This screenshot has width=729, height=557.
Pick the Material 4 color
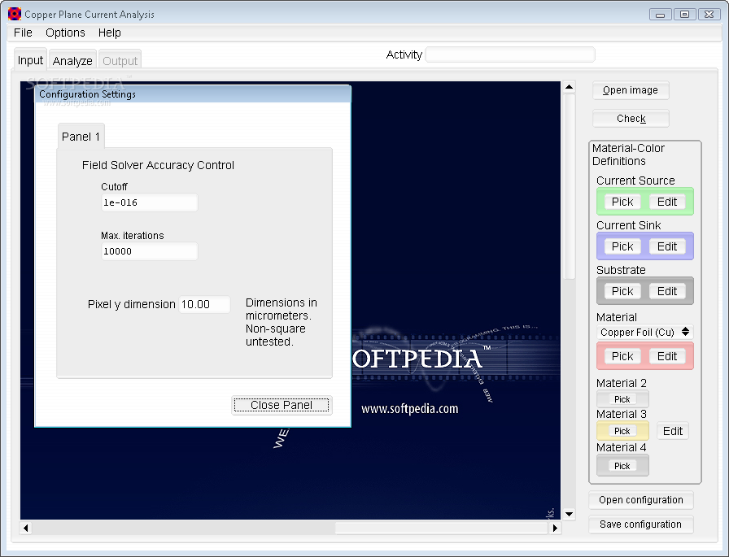pyautogui.click(x=622, y=466)
